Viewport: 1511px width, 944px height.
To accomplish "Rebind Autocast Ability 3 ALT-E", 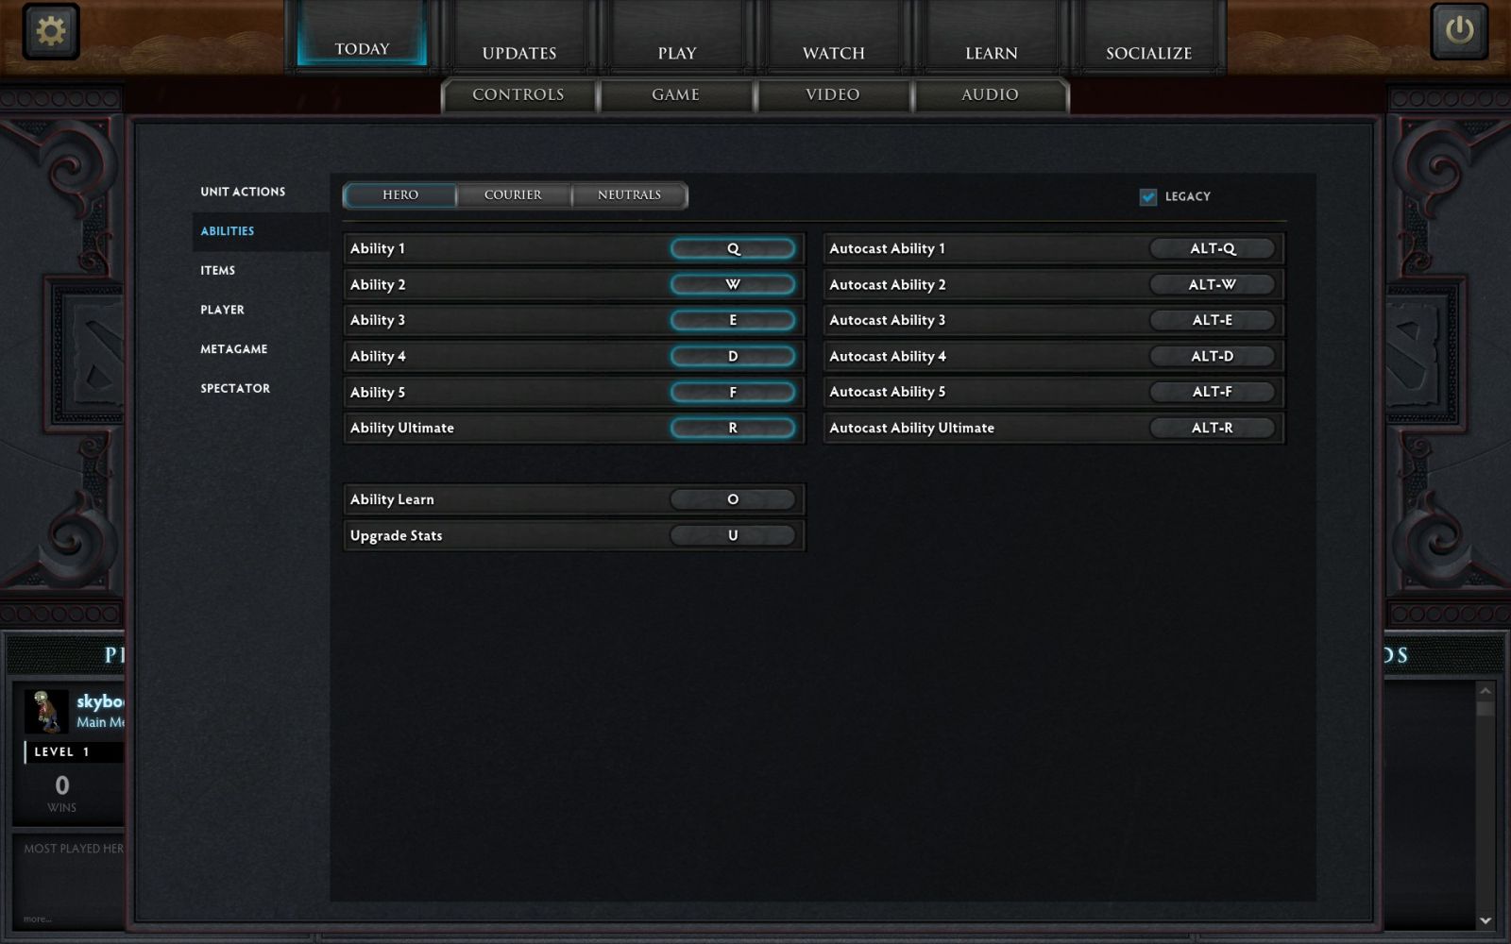I will (1213, 321).
